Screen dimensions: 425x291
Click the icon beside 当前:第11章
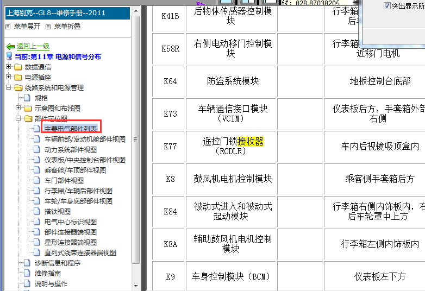point(9,56)
